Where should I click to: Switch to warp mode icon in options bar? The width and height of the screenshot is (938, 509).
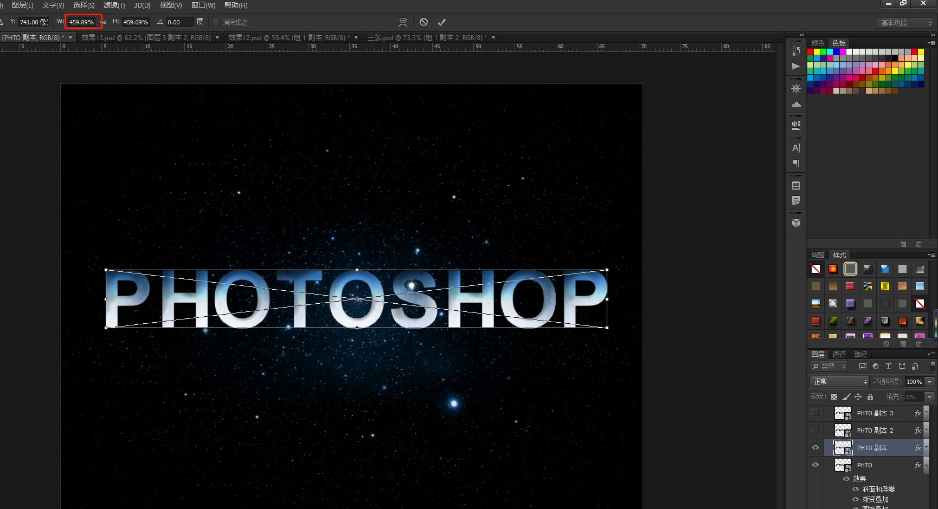click(403, 22)
